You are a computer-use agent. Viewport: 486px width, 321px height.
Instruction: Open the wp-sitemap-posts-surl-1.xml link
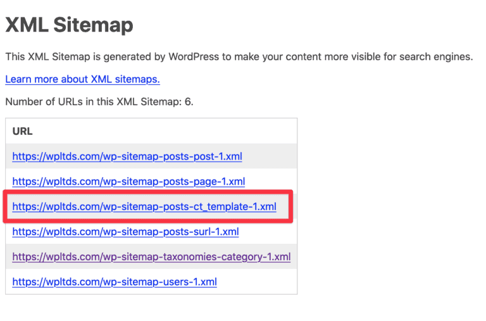point(125,232)
